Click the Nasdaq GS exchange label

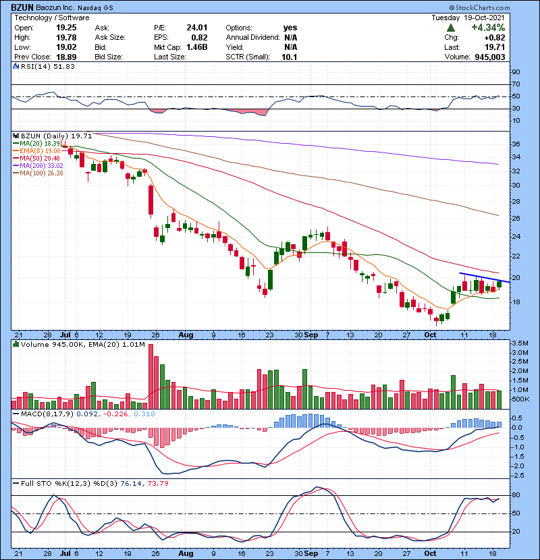coord(95,7)
